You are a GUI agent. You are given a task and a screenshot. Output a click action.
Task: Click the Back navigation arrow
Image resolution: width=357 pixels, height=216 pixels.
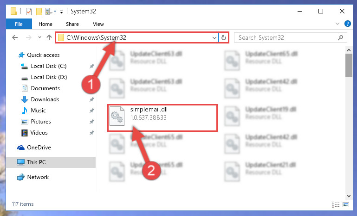15,37
